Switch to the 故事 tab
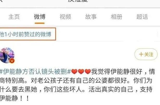The width and height of the screenshot is (160, 105). tap(91, 17)
